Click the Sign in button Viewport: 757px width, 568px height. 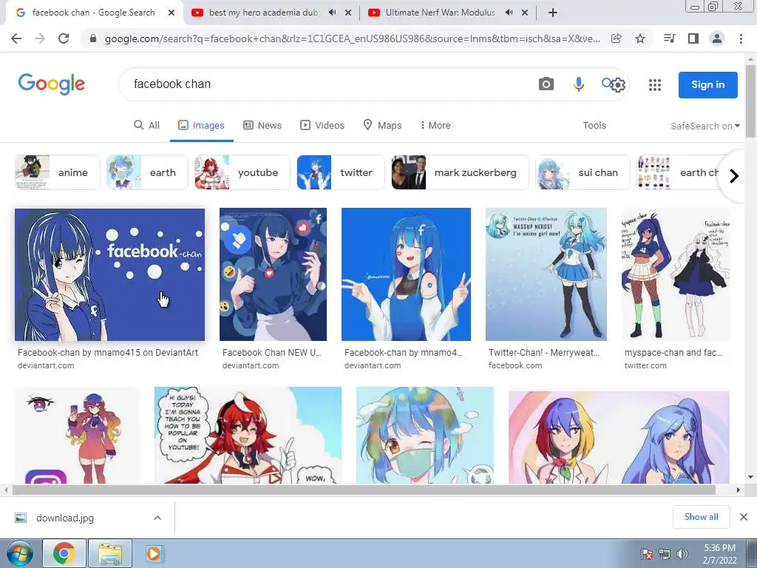pyautogui.click(x=707, y=84)
